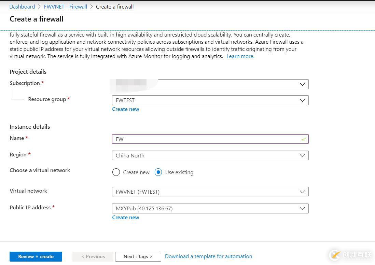Navigate to the Dashboard breadcrumb
Image resolution: width=375 pixels, height=265 pixels.
click(x=22, y=6)
